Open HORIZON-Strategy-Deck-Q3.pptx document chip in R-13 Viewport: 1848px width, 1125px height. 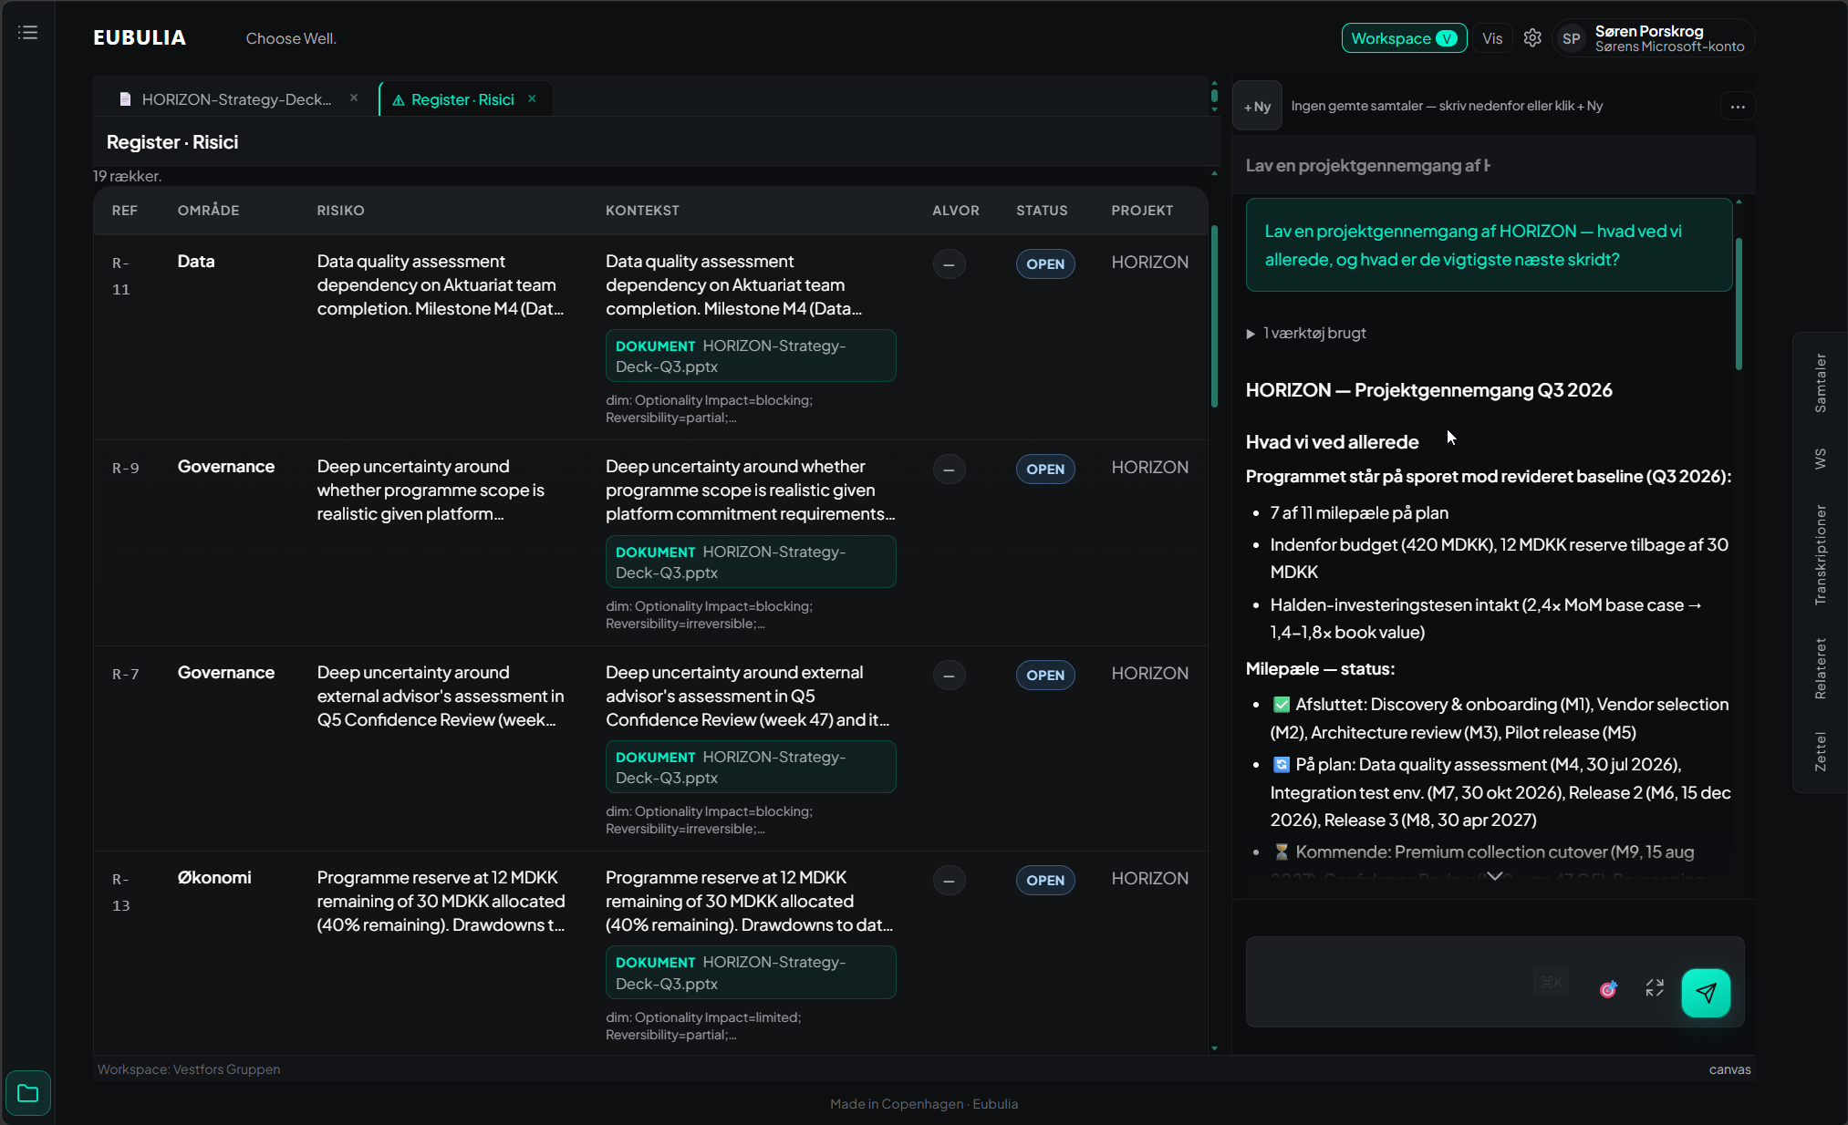point(751,973)
